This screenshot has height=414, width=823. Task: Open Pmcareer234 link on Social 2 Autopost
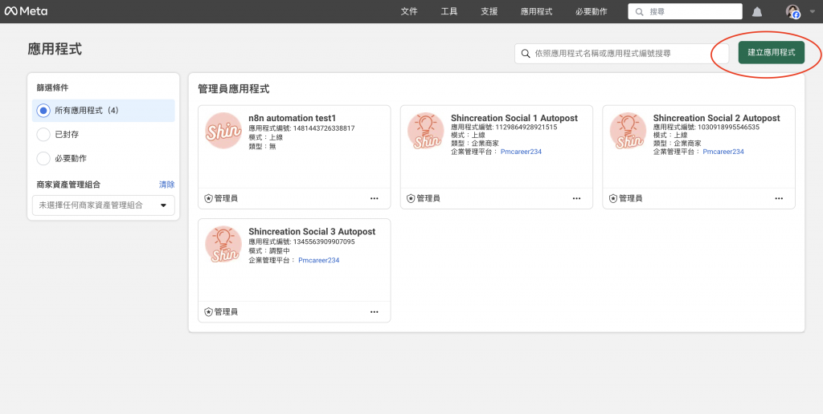723,152
